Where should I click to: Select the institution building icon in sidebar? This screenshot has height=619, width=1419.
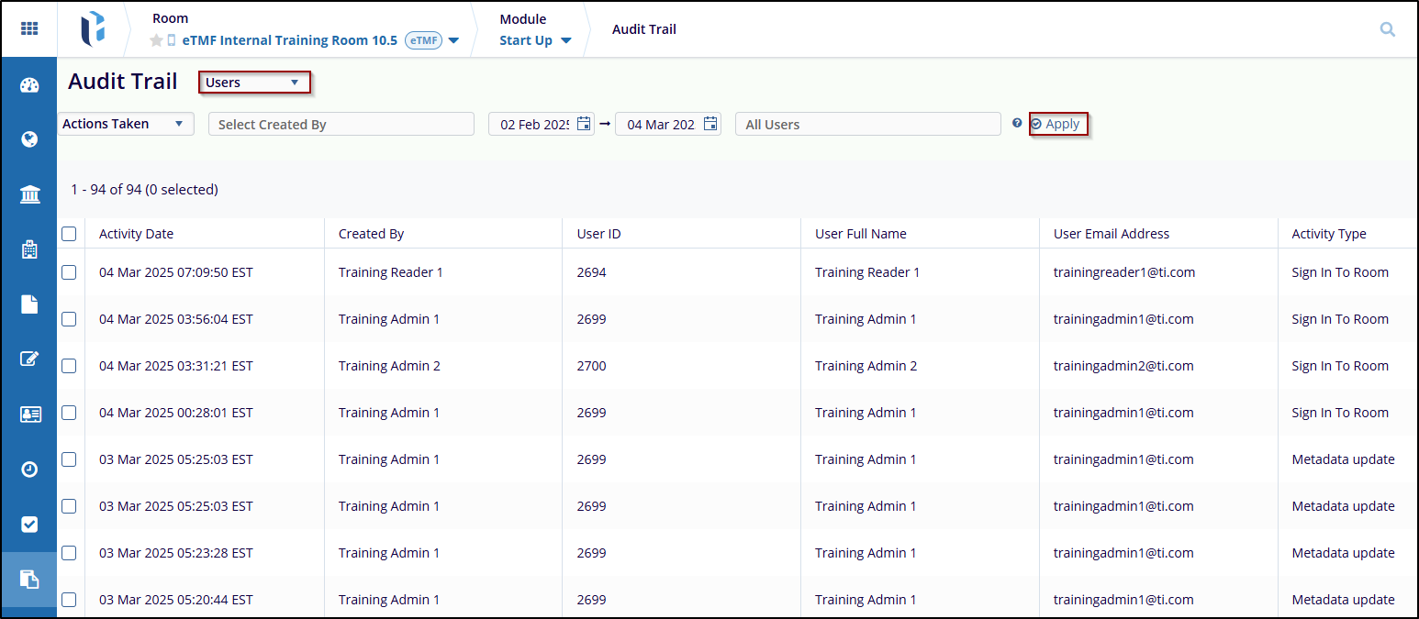pyautogui.click(x=29, y=194)
